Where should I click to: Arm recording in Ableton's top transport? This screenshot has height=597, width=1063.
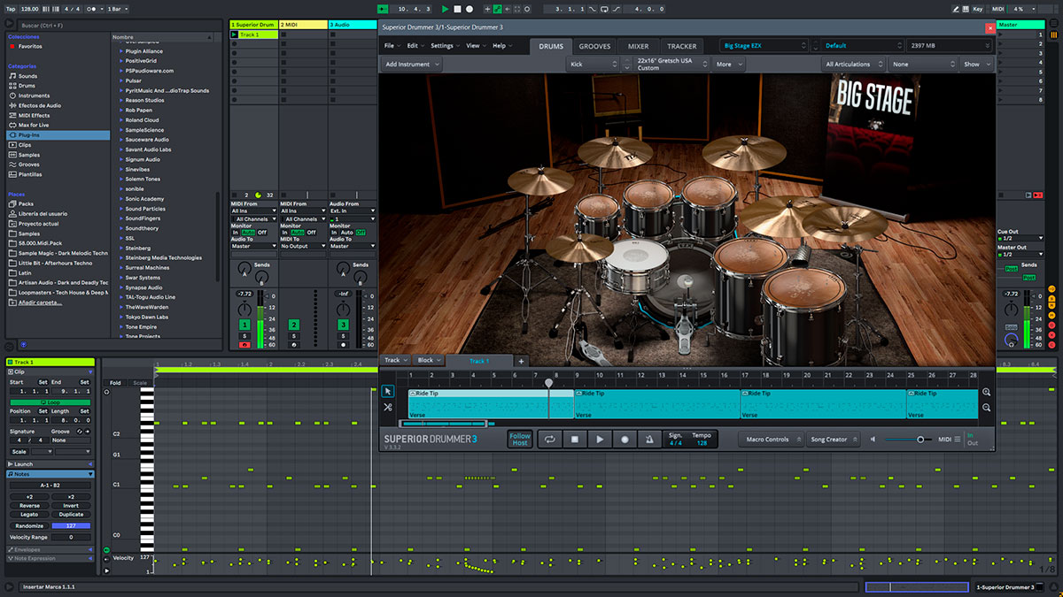(469, 9)
